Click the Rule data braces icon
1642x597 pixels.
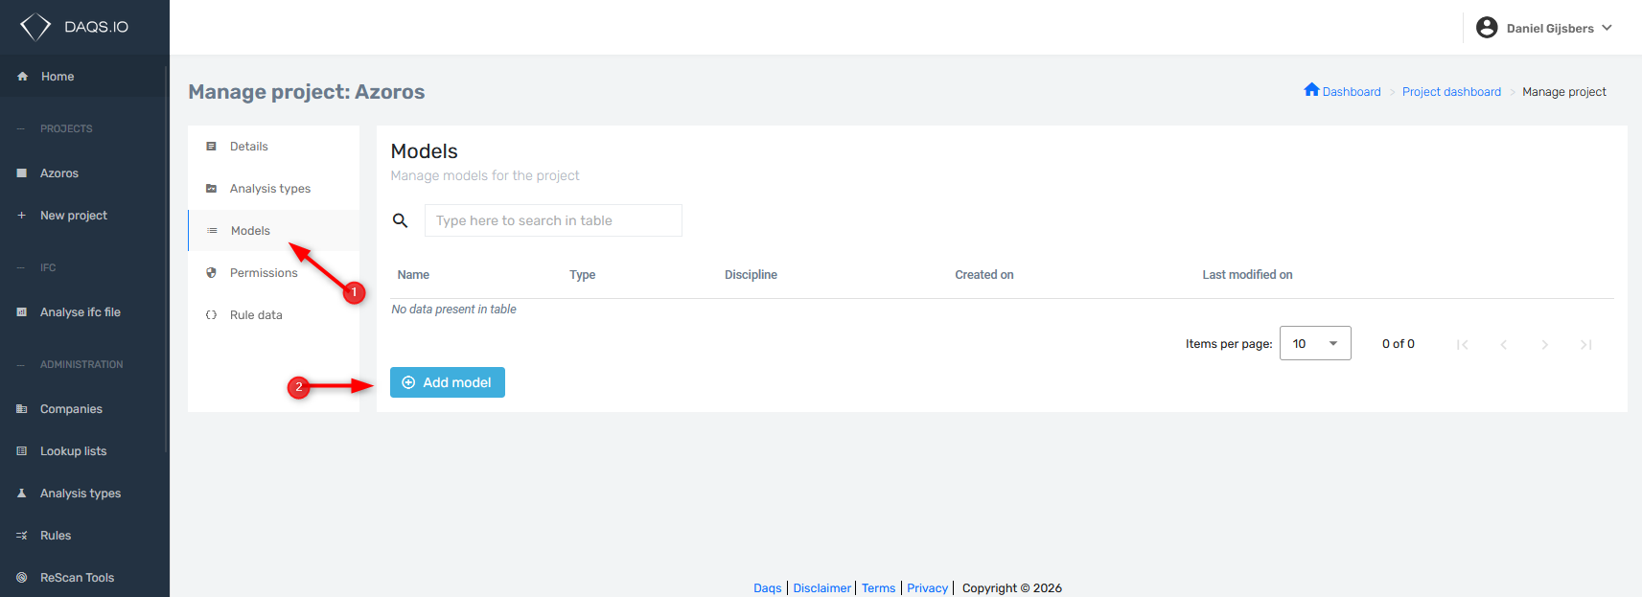(211, 315)
